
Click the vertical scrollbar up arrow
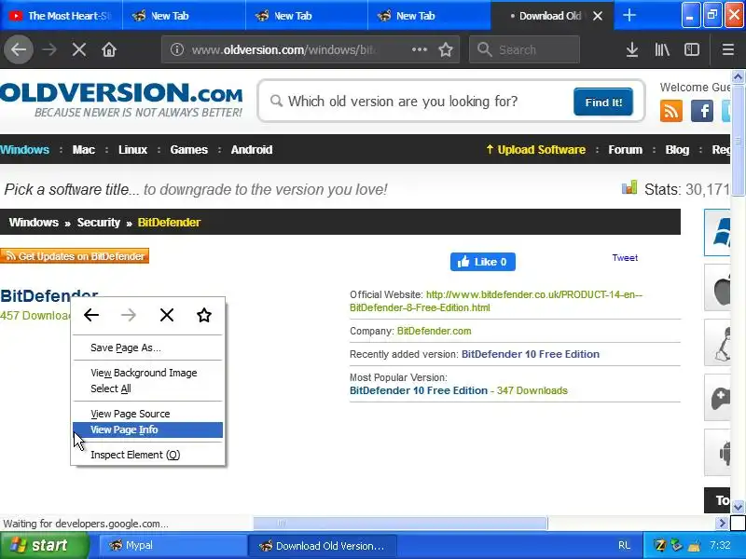point(738,76)
